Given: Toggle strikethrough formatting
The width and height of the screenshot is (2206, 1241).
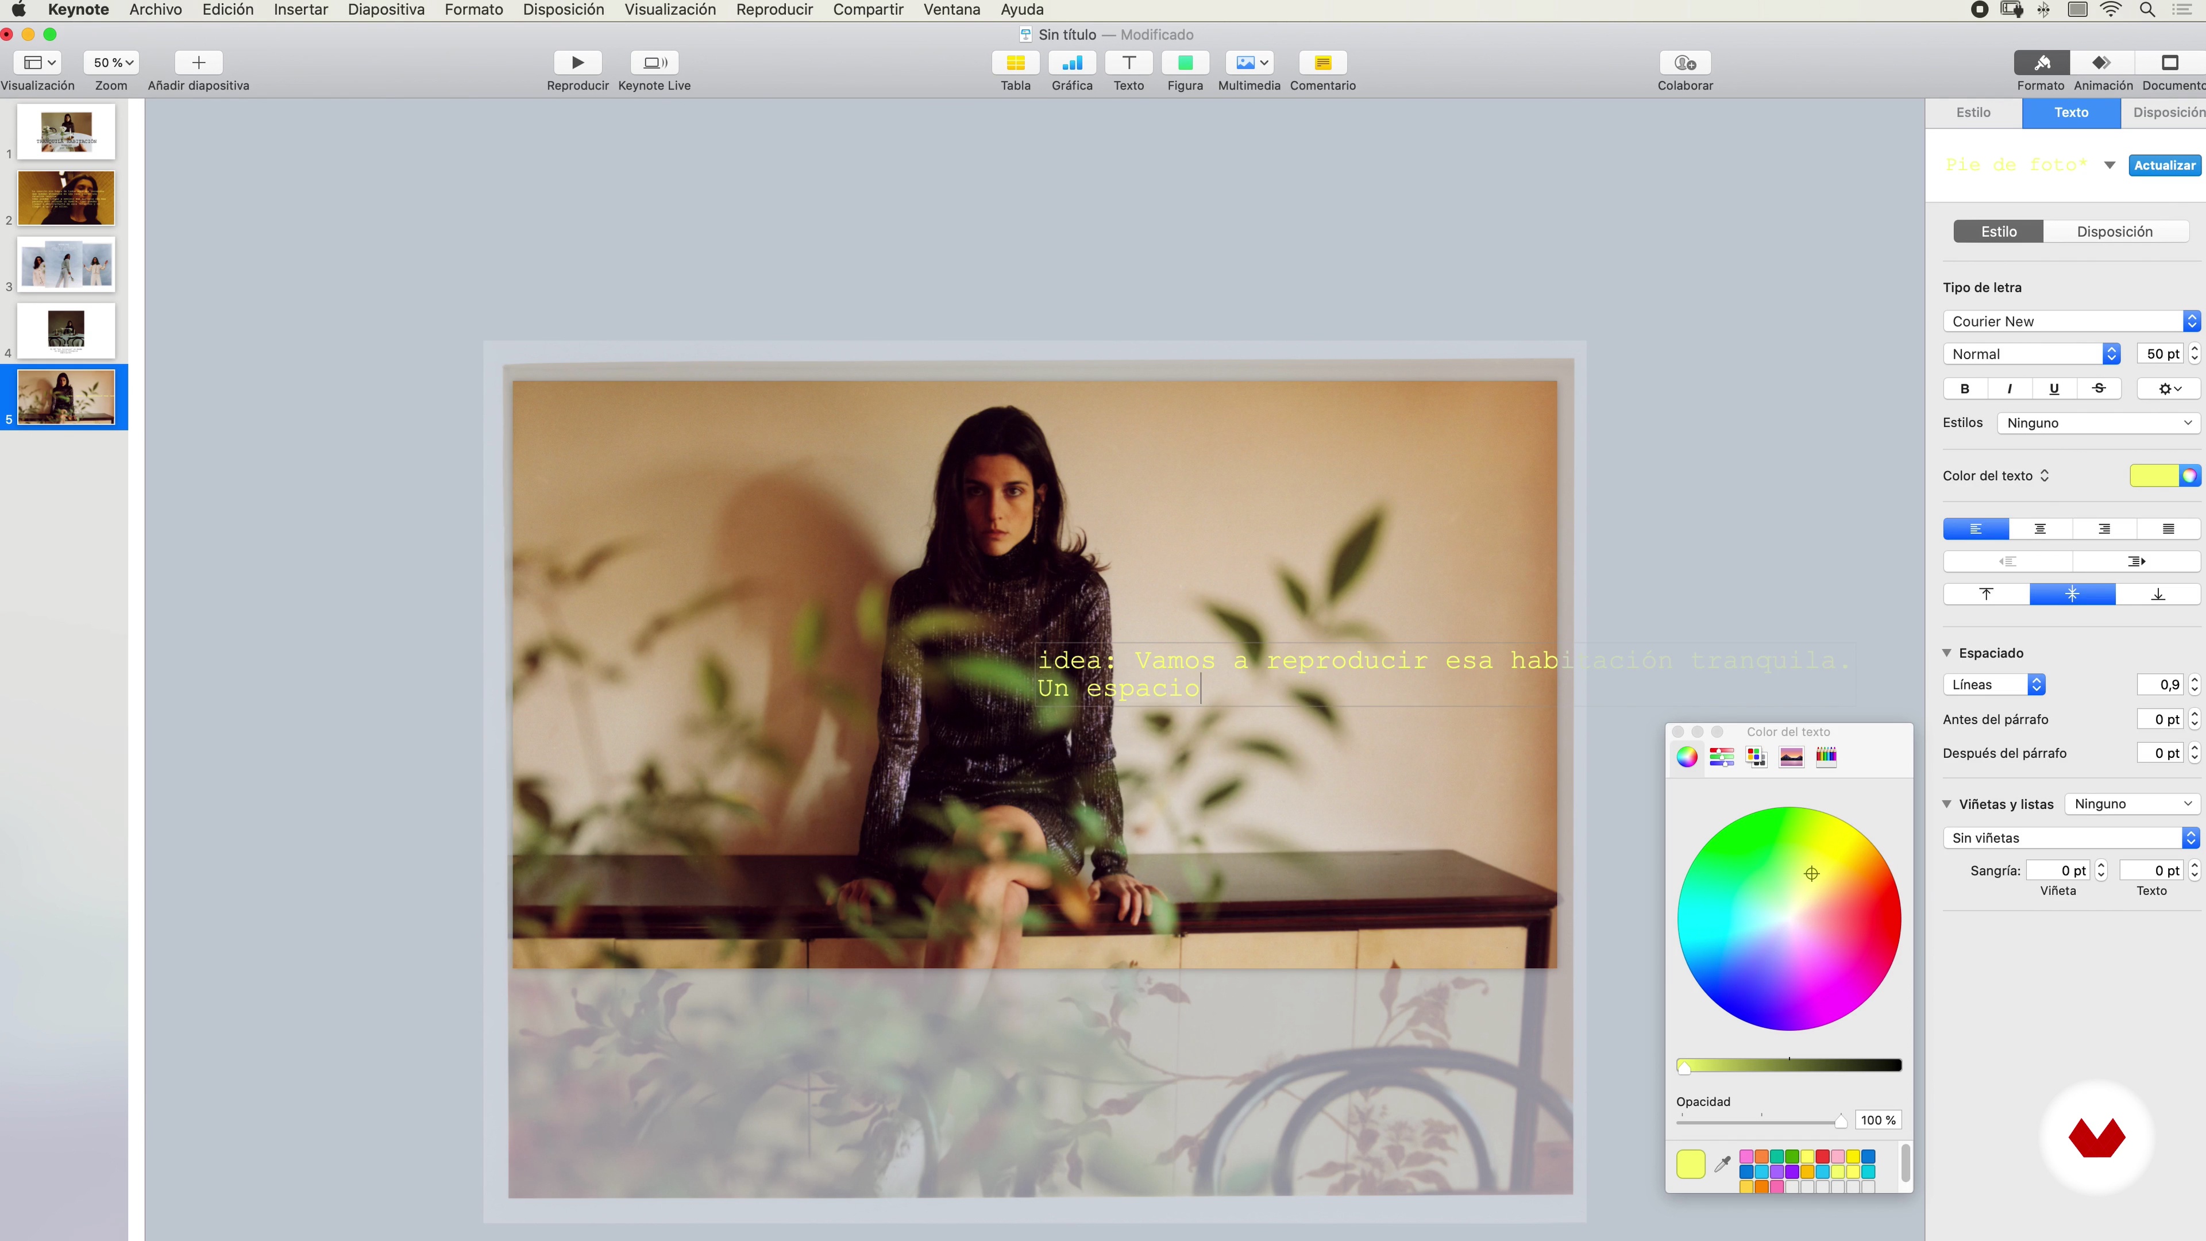Looking at the screenshot, I should [x=2098, y=389].
